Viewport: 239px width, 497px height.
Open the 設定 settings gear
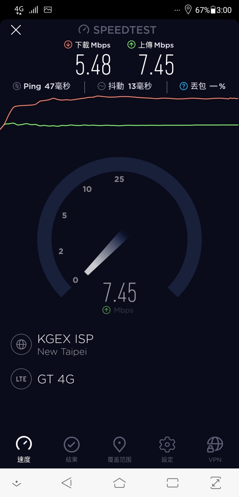tap(167, 445)
